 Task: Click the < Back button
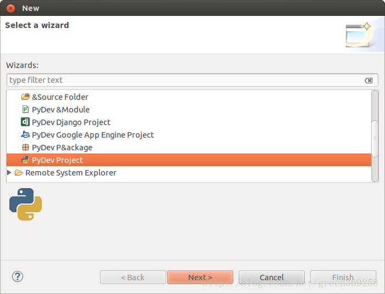click(133, 278)
